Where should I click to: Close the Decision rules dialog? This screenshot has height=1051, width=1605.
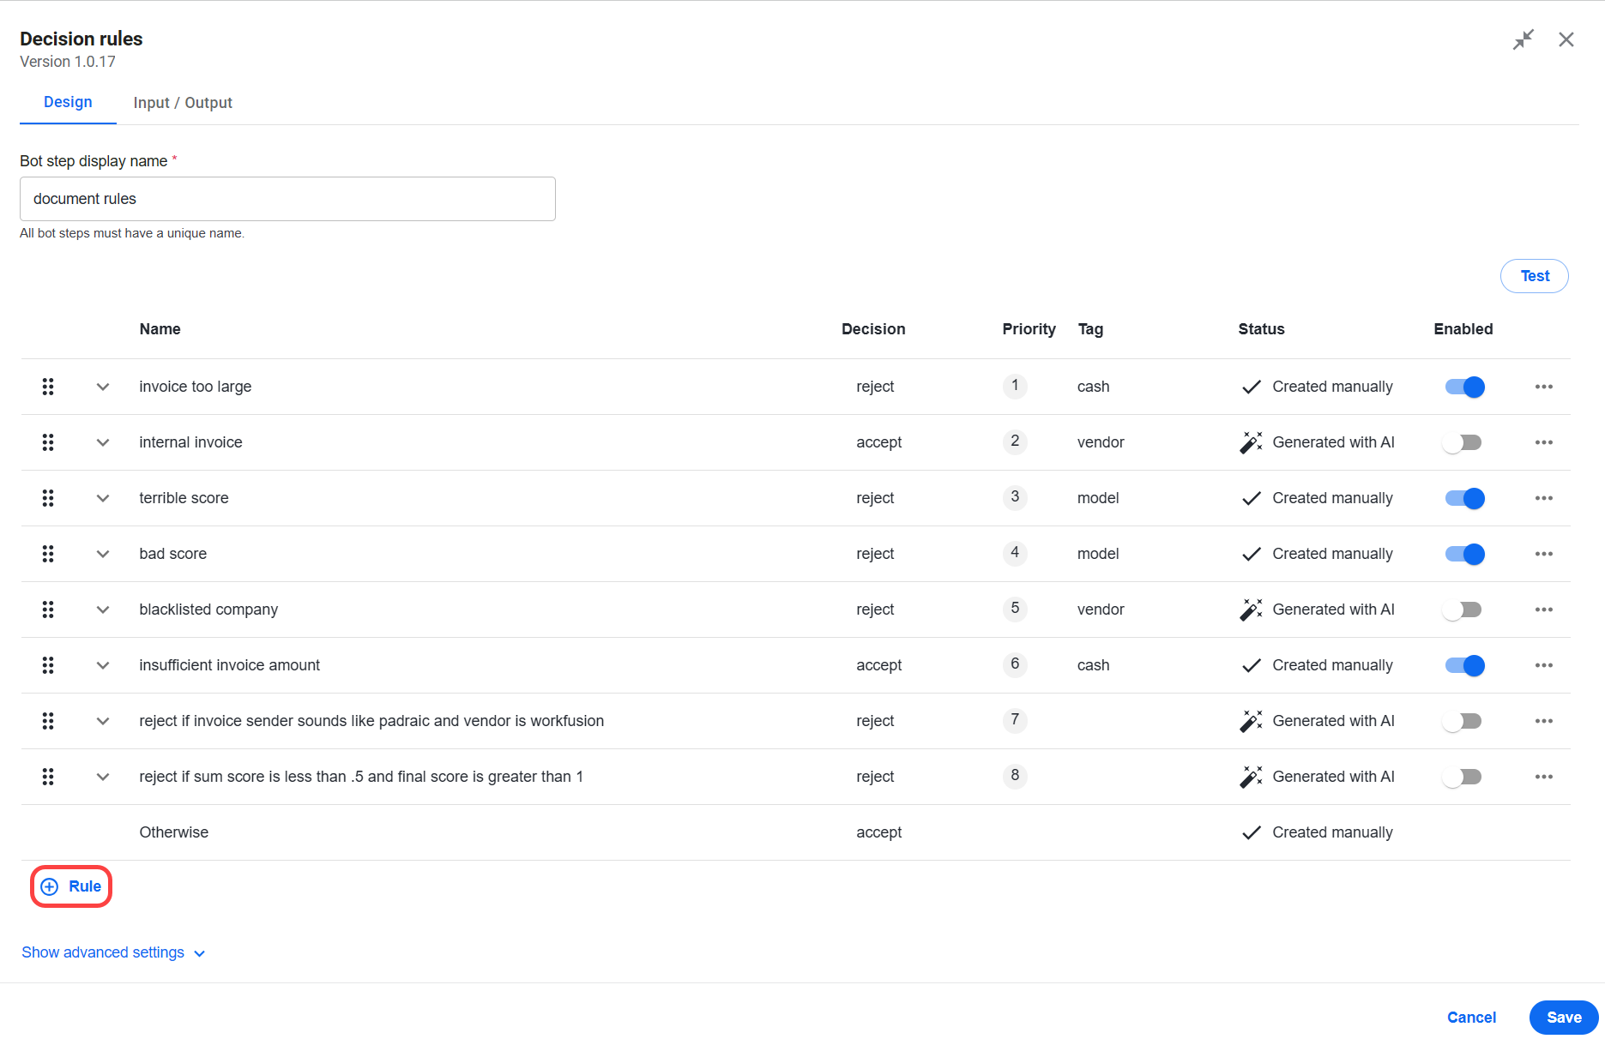tap(1566, 39)
